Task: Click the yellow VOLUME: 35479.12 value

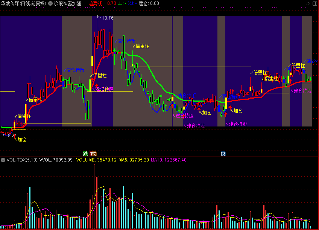Action: click(96, 160)
